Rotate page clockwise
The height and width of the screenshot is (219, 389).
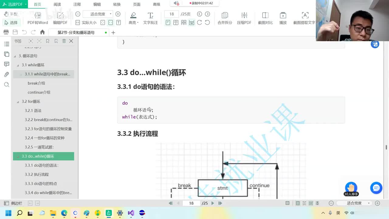coord(199,23)
